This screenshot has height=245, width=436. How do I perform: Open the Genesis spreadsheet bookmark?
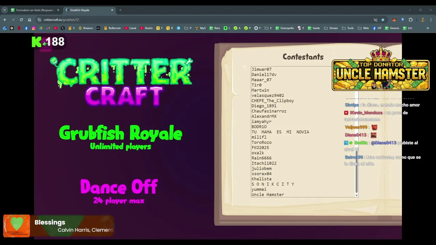coord(392,28)
